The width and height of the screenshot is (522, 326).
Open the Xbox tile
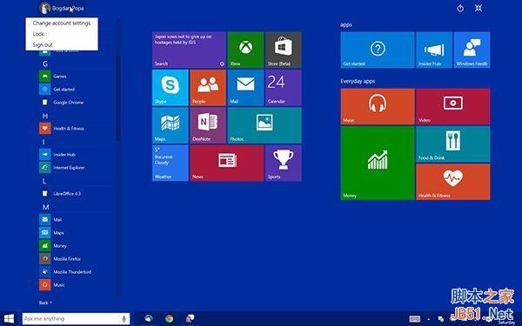pos(245,50)
